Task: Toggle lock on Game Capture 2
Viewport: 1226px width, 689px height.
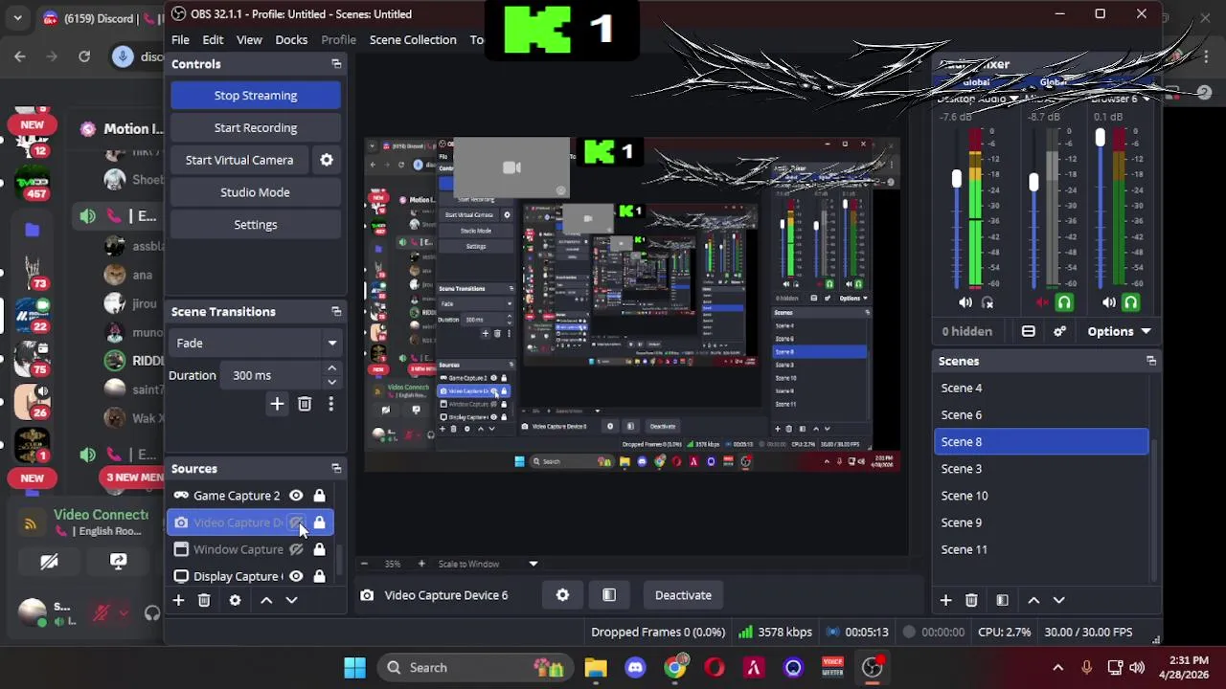Action: pos(319,496)
